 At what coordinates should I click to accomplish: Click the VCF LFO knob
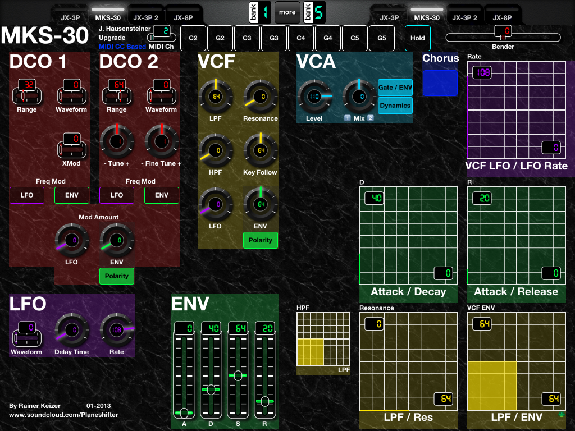(x=216, y=204)
